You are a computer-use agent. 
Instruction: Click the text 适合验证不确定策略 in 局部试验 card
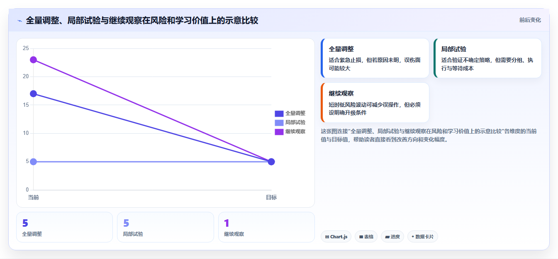pos(465,60)
